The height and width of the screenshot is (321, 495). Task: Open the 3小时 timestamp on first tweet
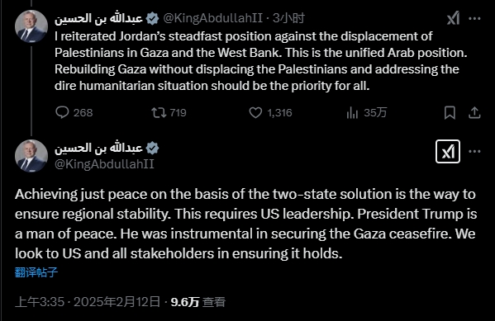[289, 18]
